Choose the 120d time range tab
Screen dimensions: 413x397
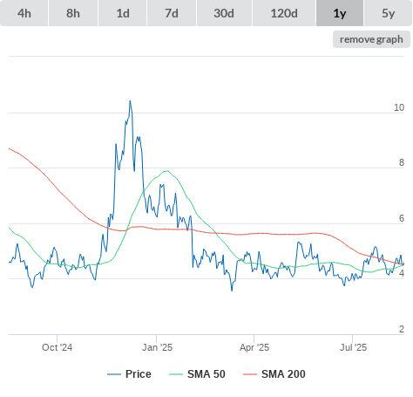(284, 13)
